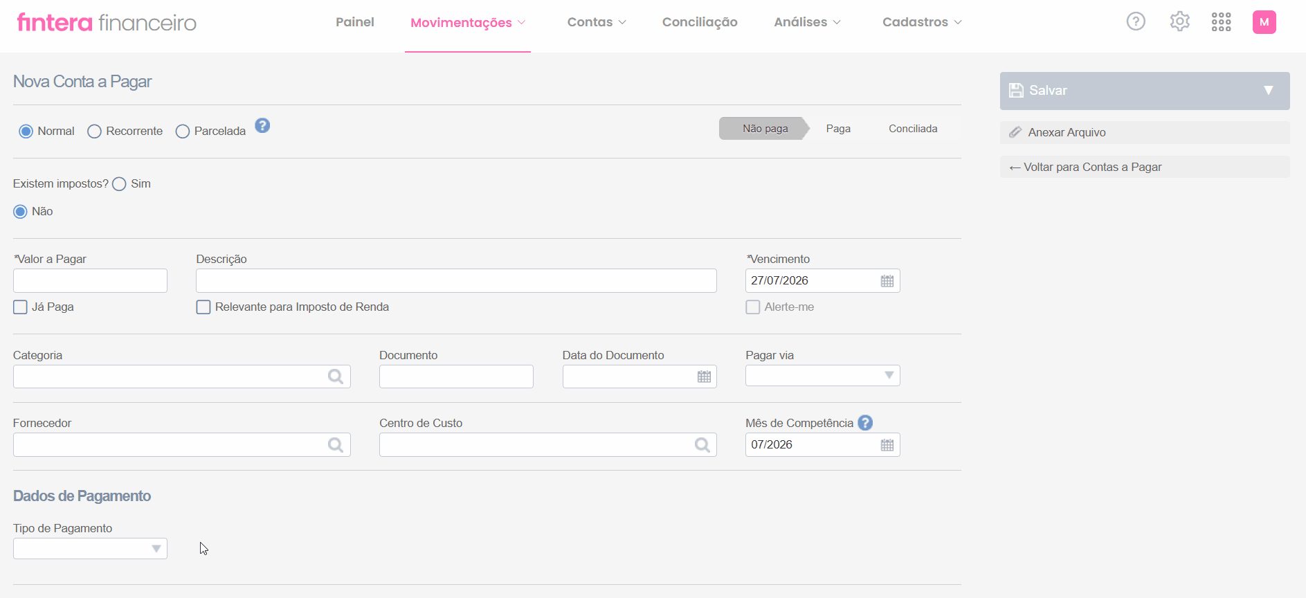This screenshot has height=598, width=1306.
Task: Focus the Centro de Custo field
Action: (x=547, y=445)
